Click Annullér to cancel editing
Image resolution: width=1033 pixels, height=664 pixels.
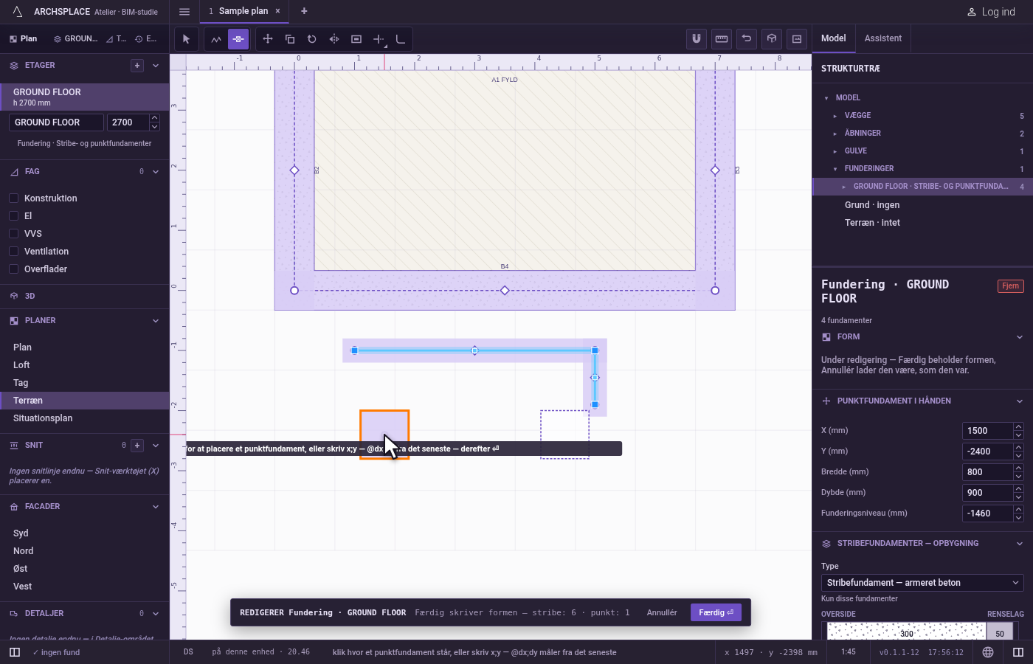click(662, 612)
